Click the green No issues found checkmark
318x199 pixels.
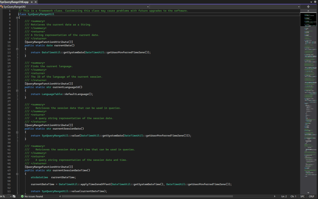coord(22,197)
